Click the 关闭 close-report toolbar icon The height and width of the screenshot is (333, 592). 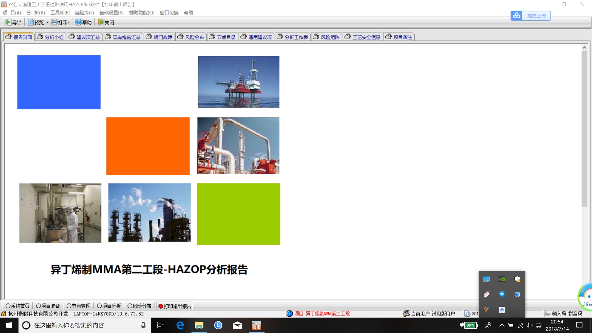[101, 22]
